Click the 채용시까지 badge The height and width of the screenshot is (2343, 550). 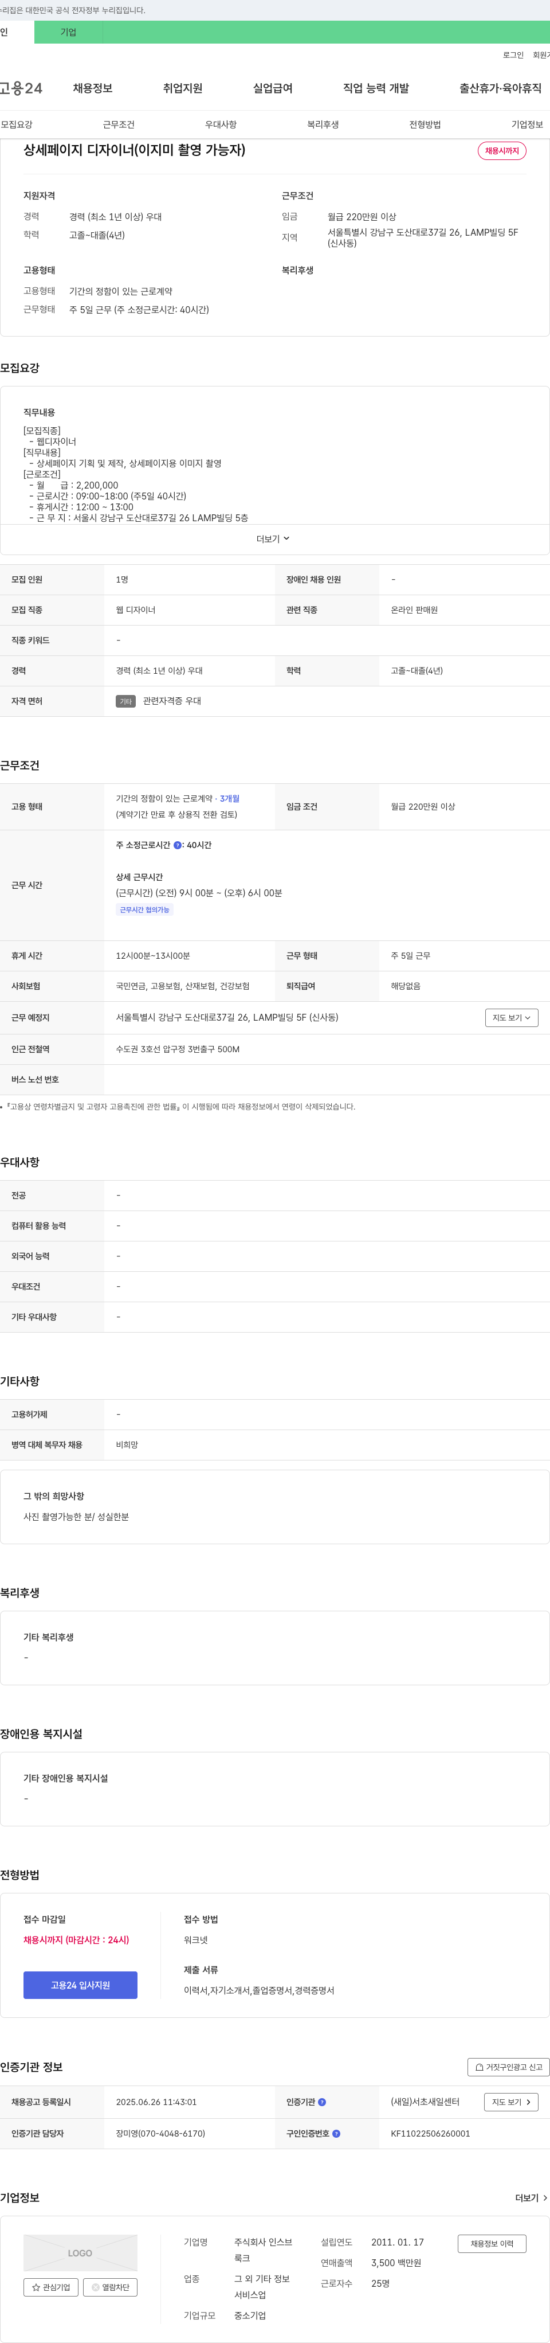502,151
